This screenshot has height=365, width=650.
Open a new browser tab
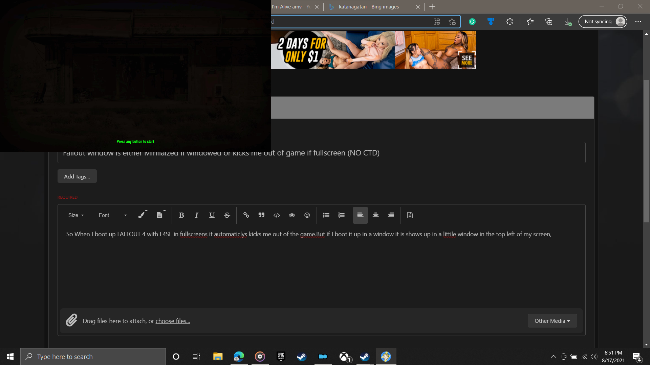click(x=432, y=7)
